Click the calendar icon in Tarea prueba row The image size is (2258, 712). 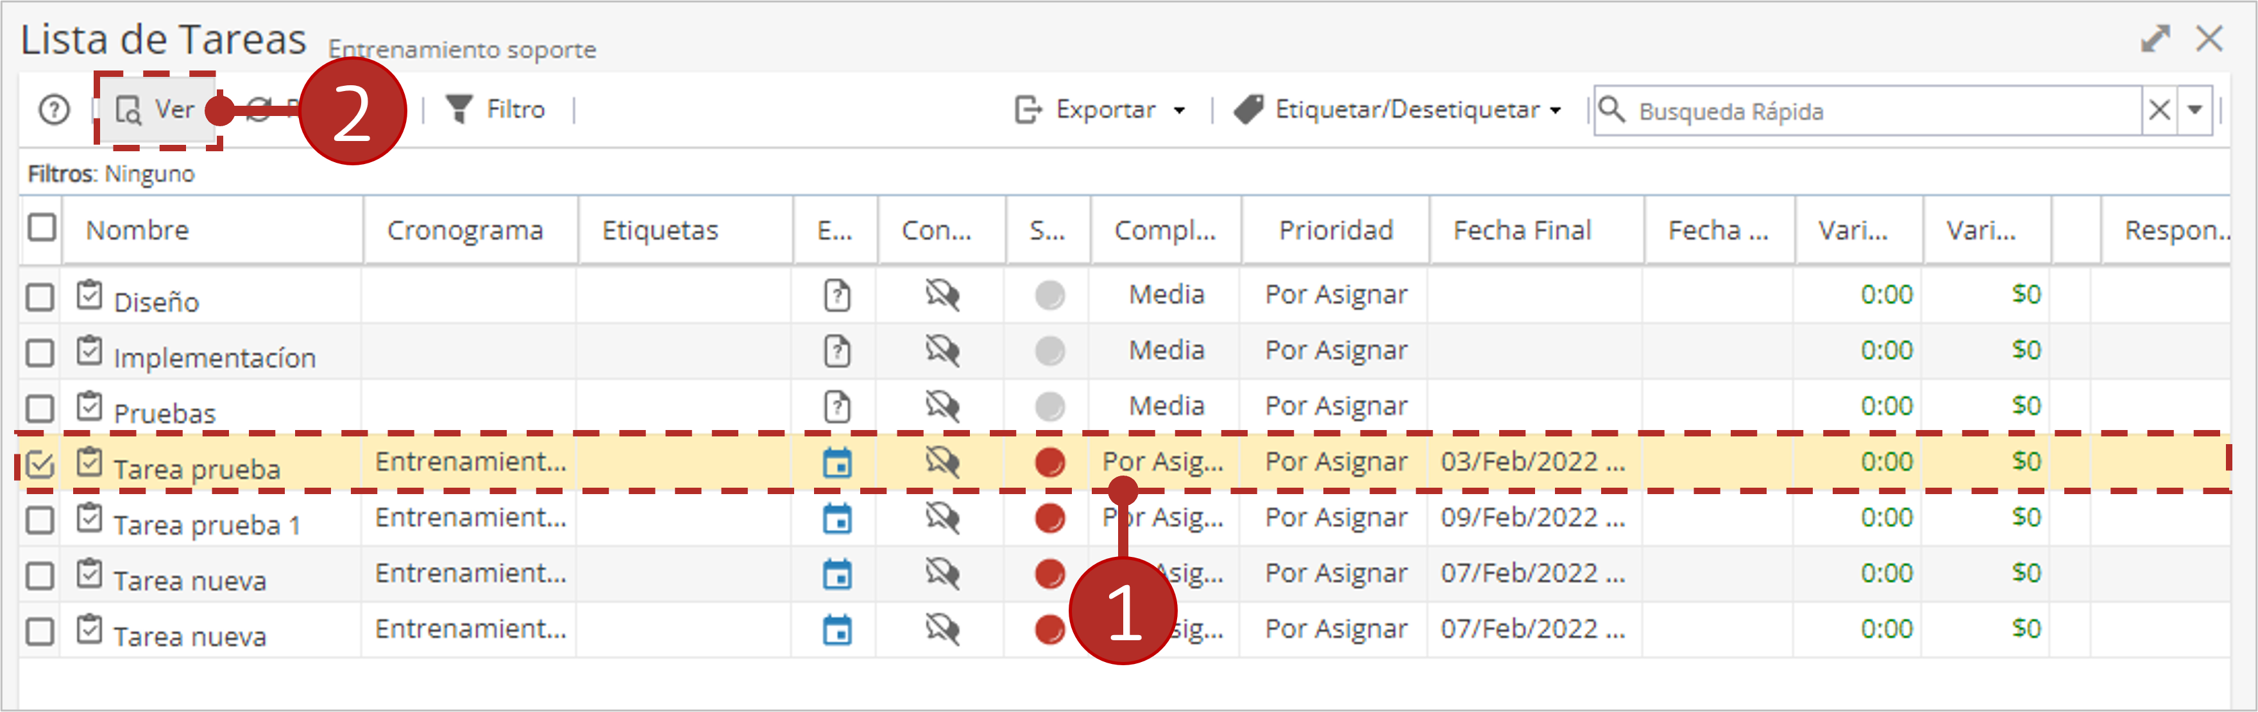pyautogui.click(x=837, y=463)
